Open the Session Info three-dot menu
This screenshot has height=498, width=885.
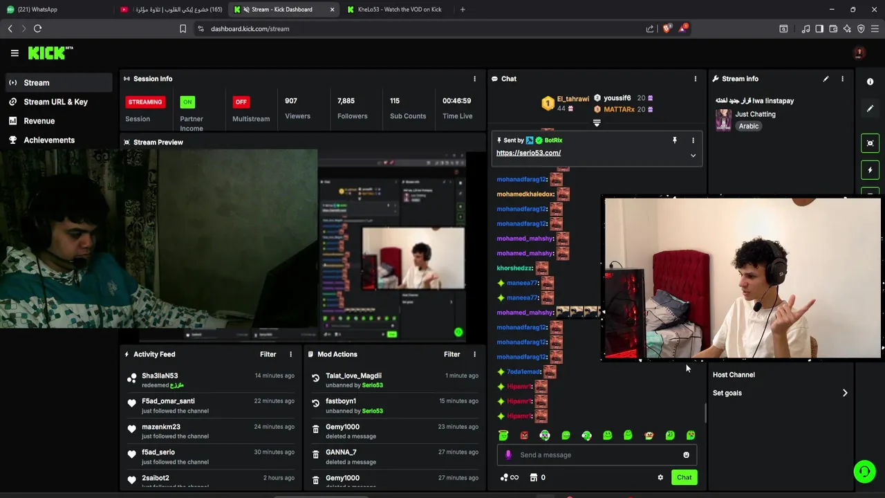coord(474,79)
